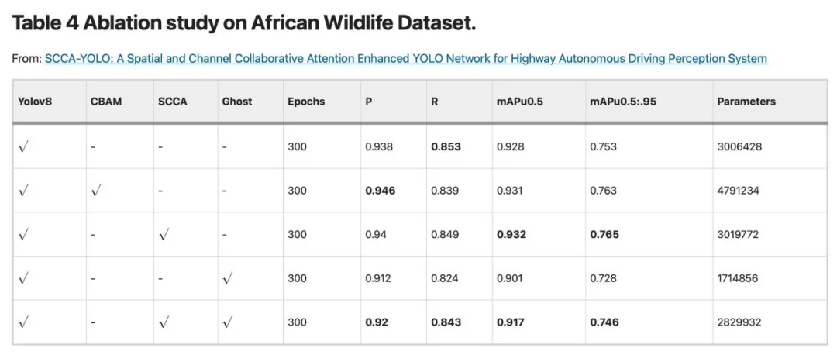The width and height of the screenshot is (837, 355).
Task: Select the parameter count 3006428
Action: pyautogui.click(x=739, y=146)
